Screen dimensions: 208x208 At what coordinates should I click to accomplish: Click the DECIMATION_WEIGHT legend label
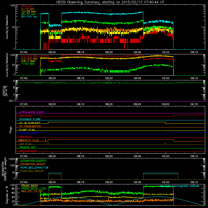pyautogui.click(x=33, y=164)
